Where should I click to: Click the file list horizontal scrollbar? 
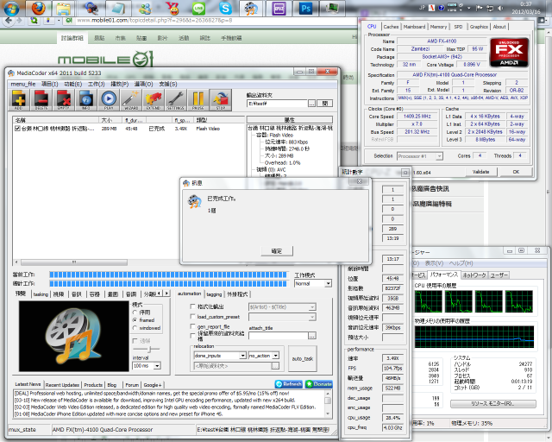[x=74, y=262]
